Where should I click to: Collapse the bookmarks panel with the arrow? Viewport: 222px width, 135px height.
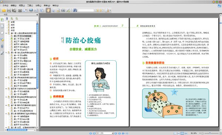point(37,15)
